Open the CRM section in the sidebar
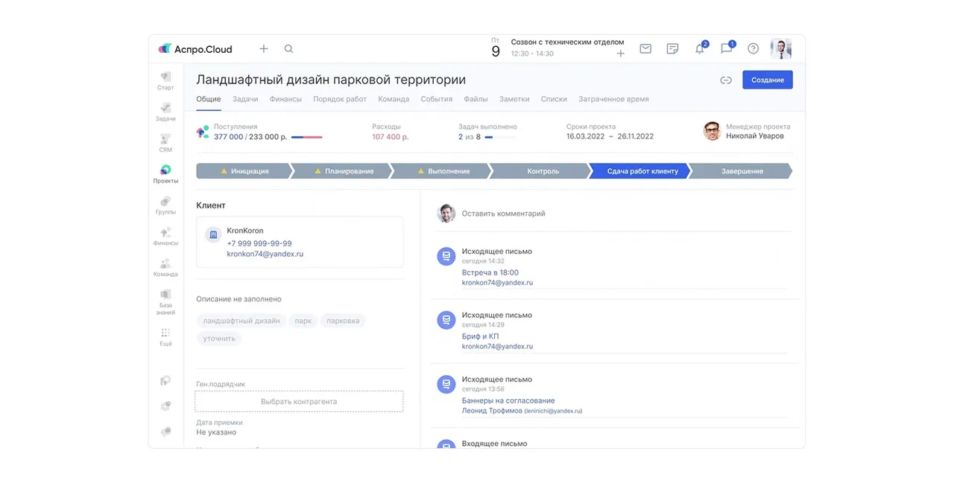 click(165, 142)
